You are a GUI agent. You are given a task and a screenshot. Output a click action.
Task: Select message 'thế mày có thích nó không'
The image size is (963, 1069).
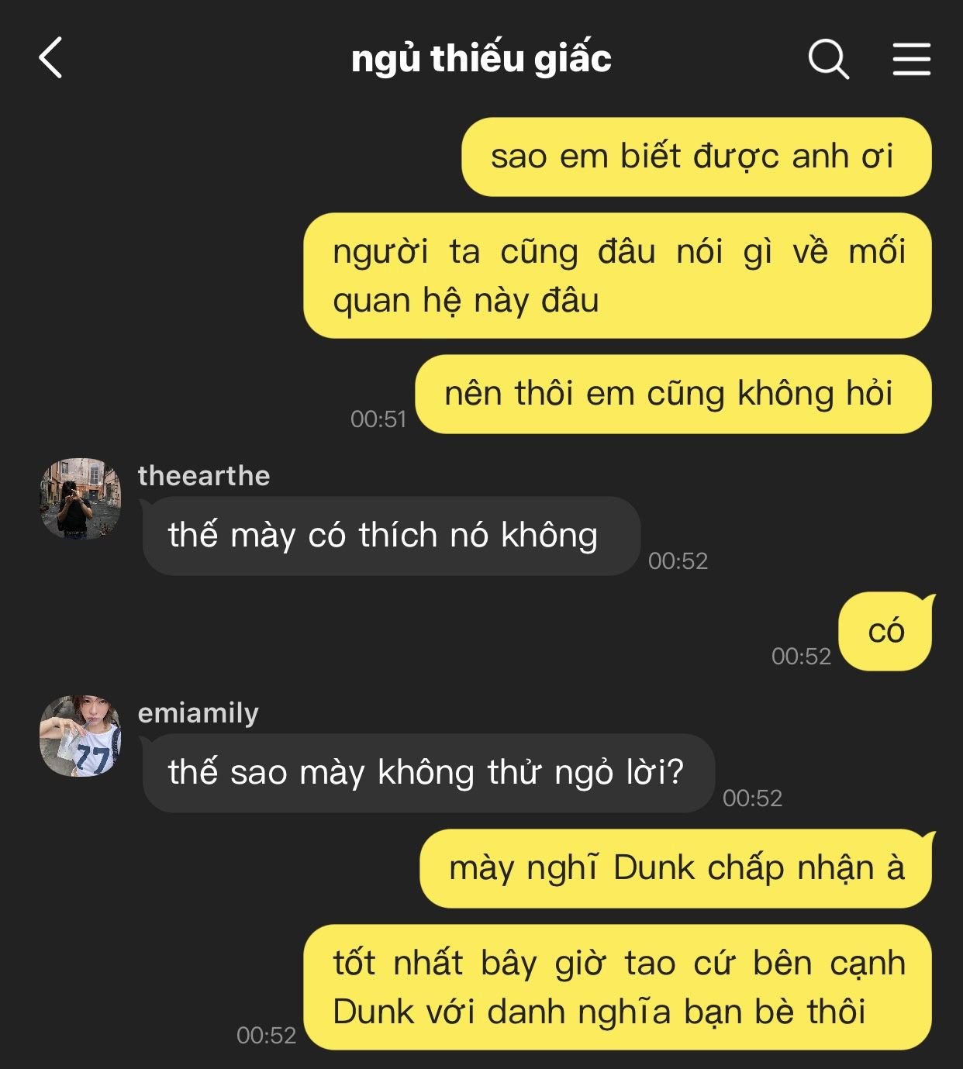click(x=392, y=536)
